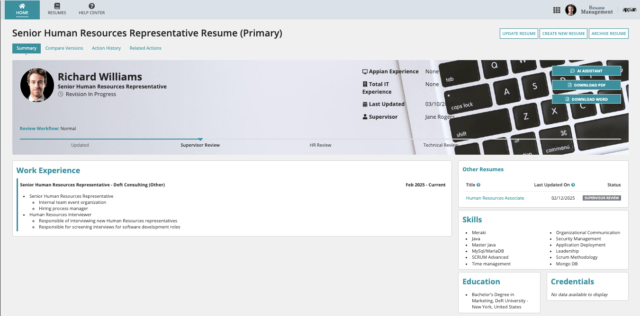
Task: Click the Supervisor Review status badge
Action: tap(602, 198)
